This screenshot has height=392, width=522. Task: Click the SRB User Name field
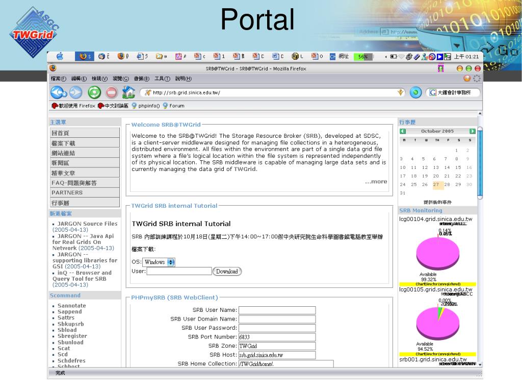(x=277, y=310)
